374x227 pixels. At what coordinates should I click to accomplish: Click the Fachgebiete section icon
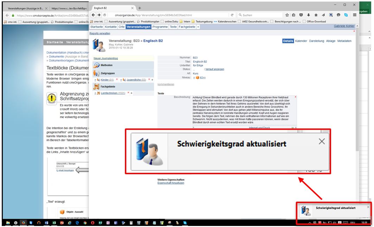click(x=96, y=87)
